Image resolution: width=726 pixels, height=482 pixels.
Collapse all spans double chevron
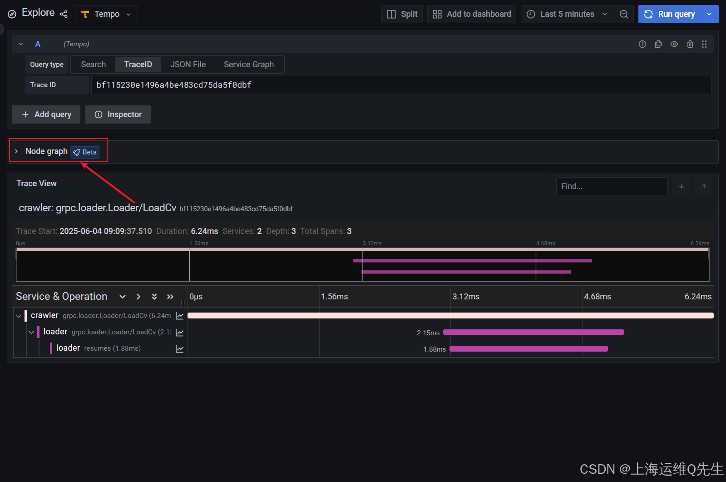coord(170,297)
